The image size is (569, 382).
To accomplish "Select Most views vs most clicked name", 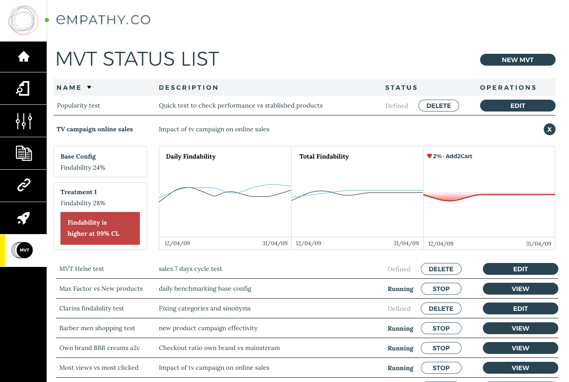I will (99, 368).
